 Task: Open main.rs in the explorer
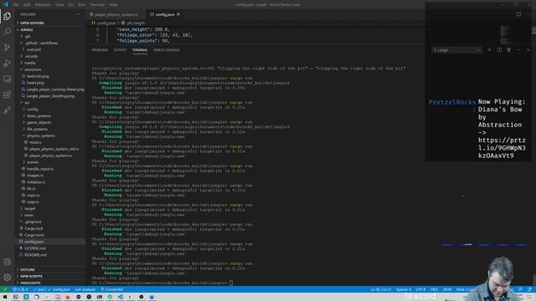(x=33, y=195)
